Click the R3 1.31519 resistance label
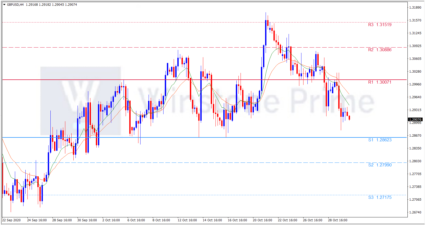The width and height of the screenshot is (426, 226). 380,25
